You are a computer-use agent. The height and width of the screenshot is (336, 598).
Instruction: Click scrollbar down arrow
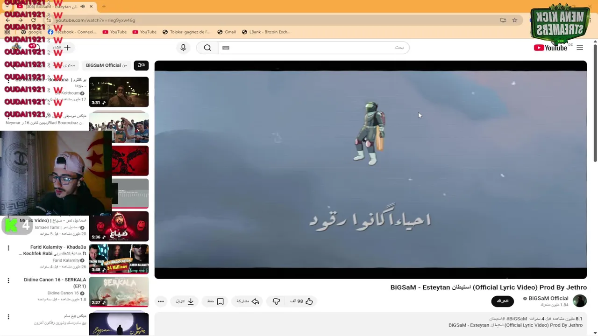click(x=595, y=333)
